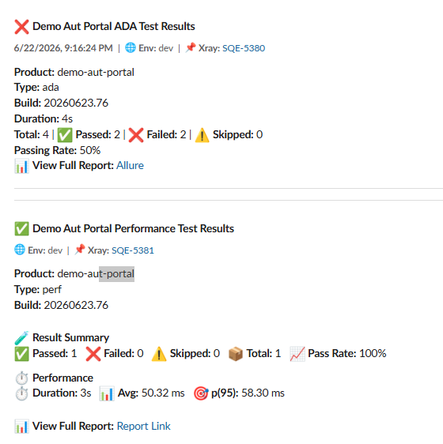This screenshot has width=443, height=444.
Task: Click the target icon beside p(95)
Action: (201, 393)
